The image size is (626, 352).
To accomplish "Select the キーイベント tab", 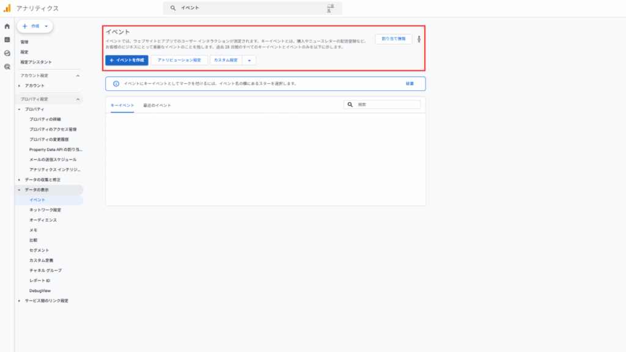I will [x=122, y=105].
